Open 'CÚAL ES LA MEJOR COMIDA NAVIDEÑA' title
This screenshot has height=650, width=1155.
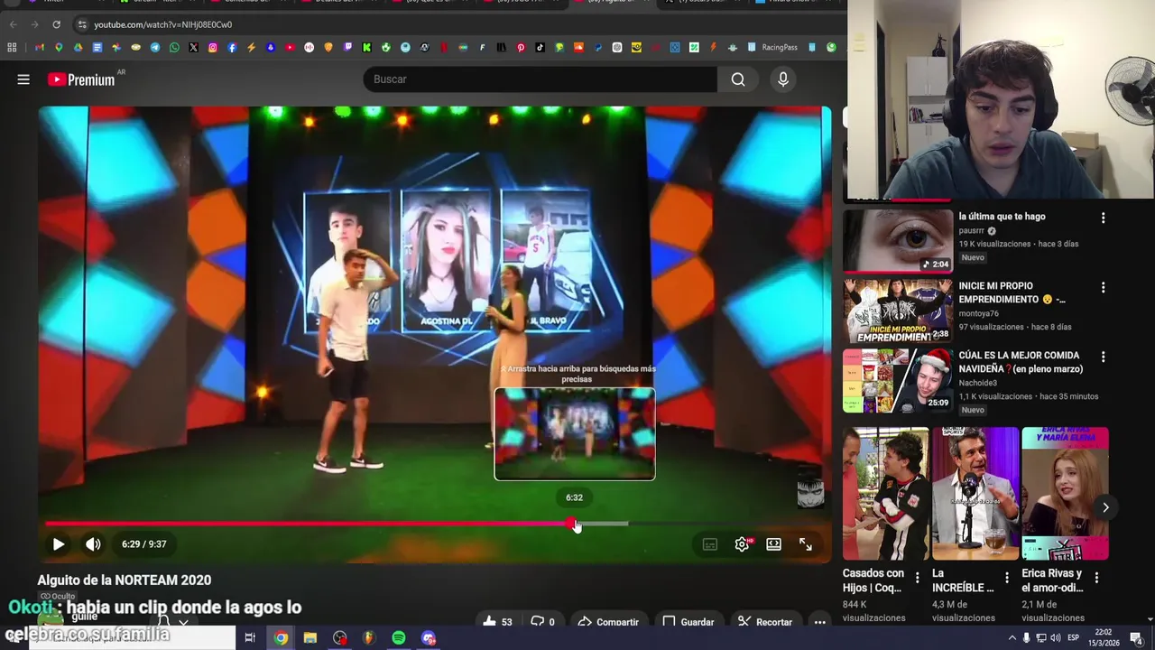pos(1021,362)
